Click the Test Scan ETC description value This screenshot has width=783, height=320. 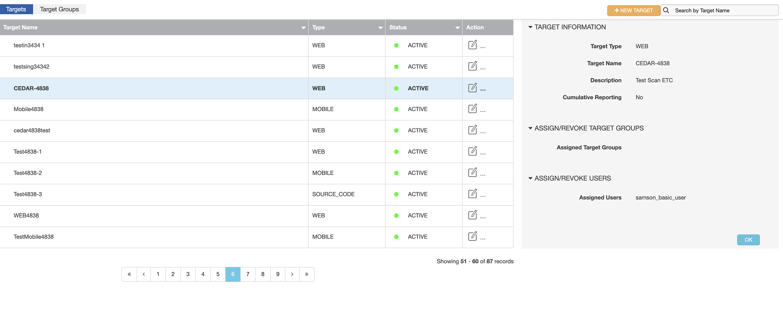click(x=654, y=80)
